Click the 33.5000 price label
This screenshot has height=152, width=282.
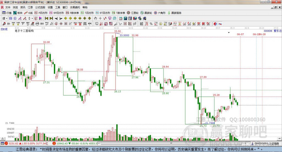tap(124, 35)
